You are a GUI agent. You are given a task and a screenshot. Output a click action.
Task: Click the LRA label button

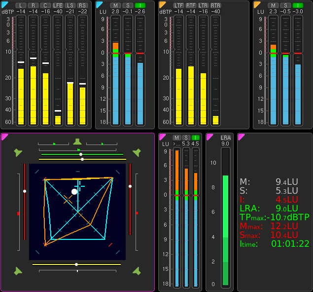pyautogui.click(x=225, y=138)
